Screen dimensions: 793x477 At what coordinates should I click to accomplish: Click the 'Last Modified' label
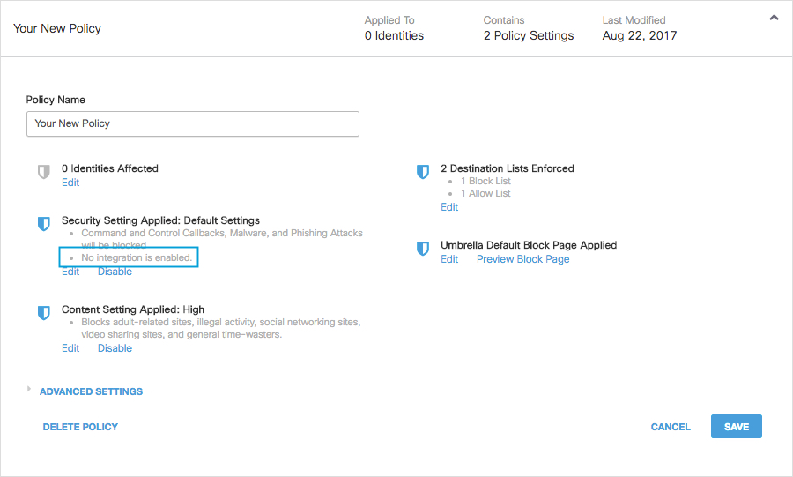tap(634, 20)
